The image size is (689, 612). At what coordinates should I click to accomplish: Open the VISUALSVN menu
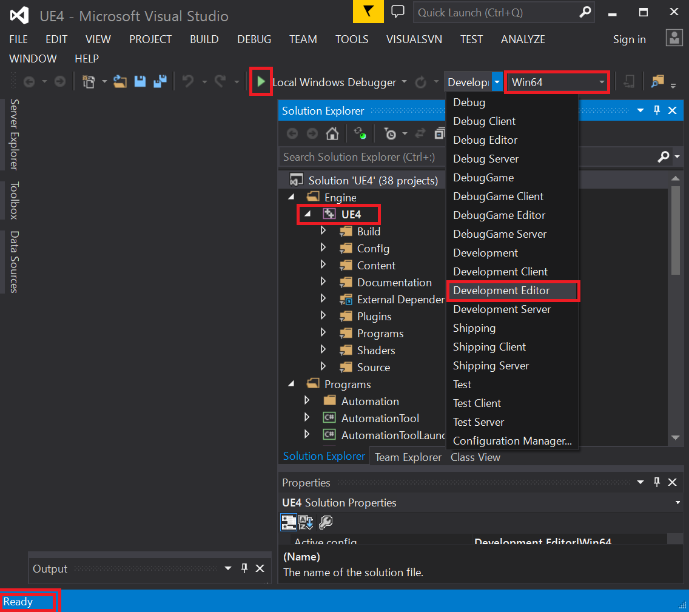click(x=414, y=39)
